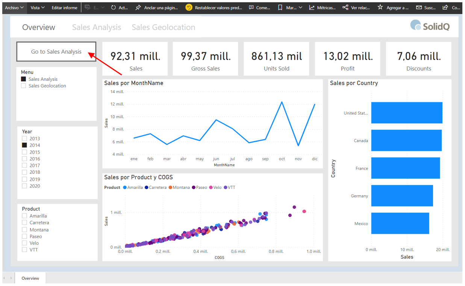Viewport: 465px width, 286px height.
Task: Click the view related content icon
Action: (x=345, y=8)
